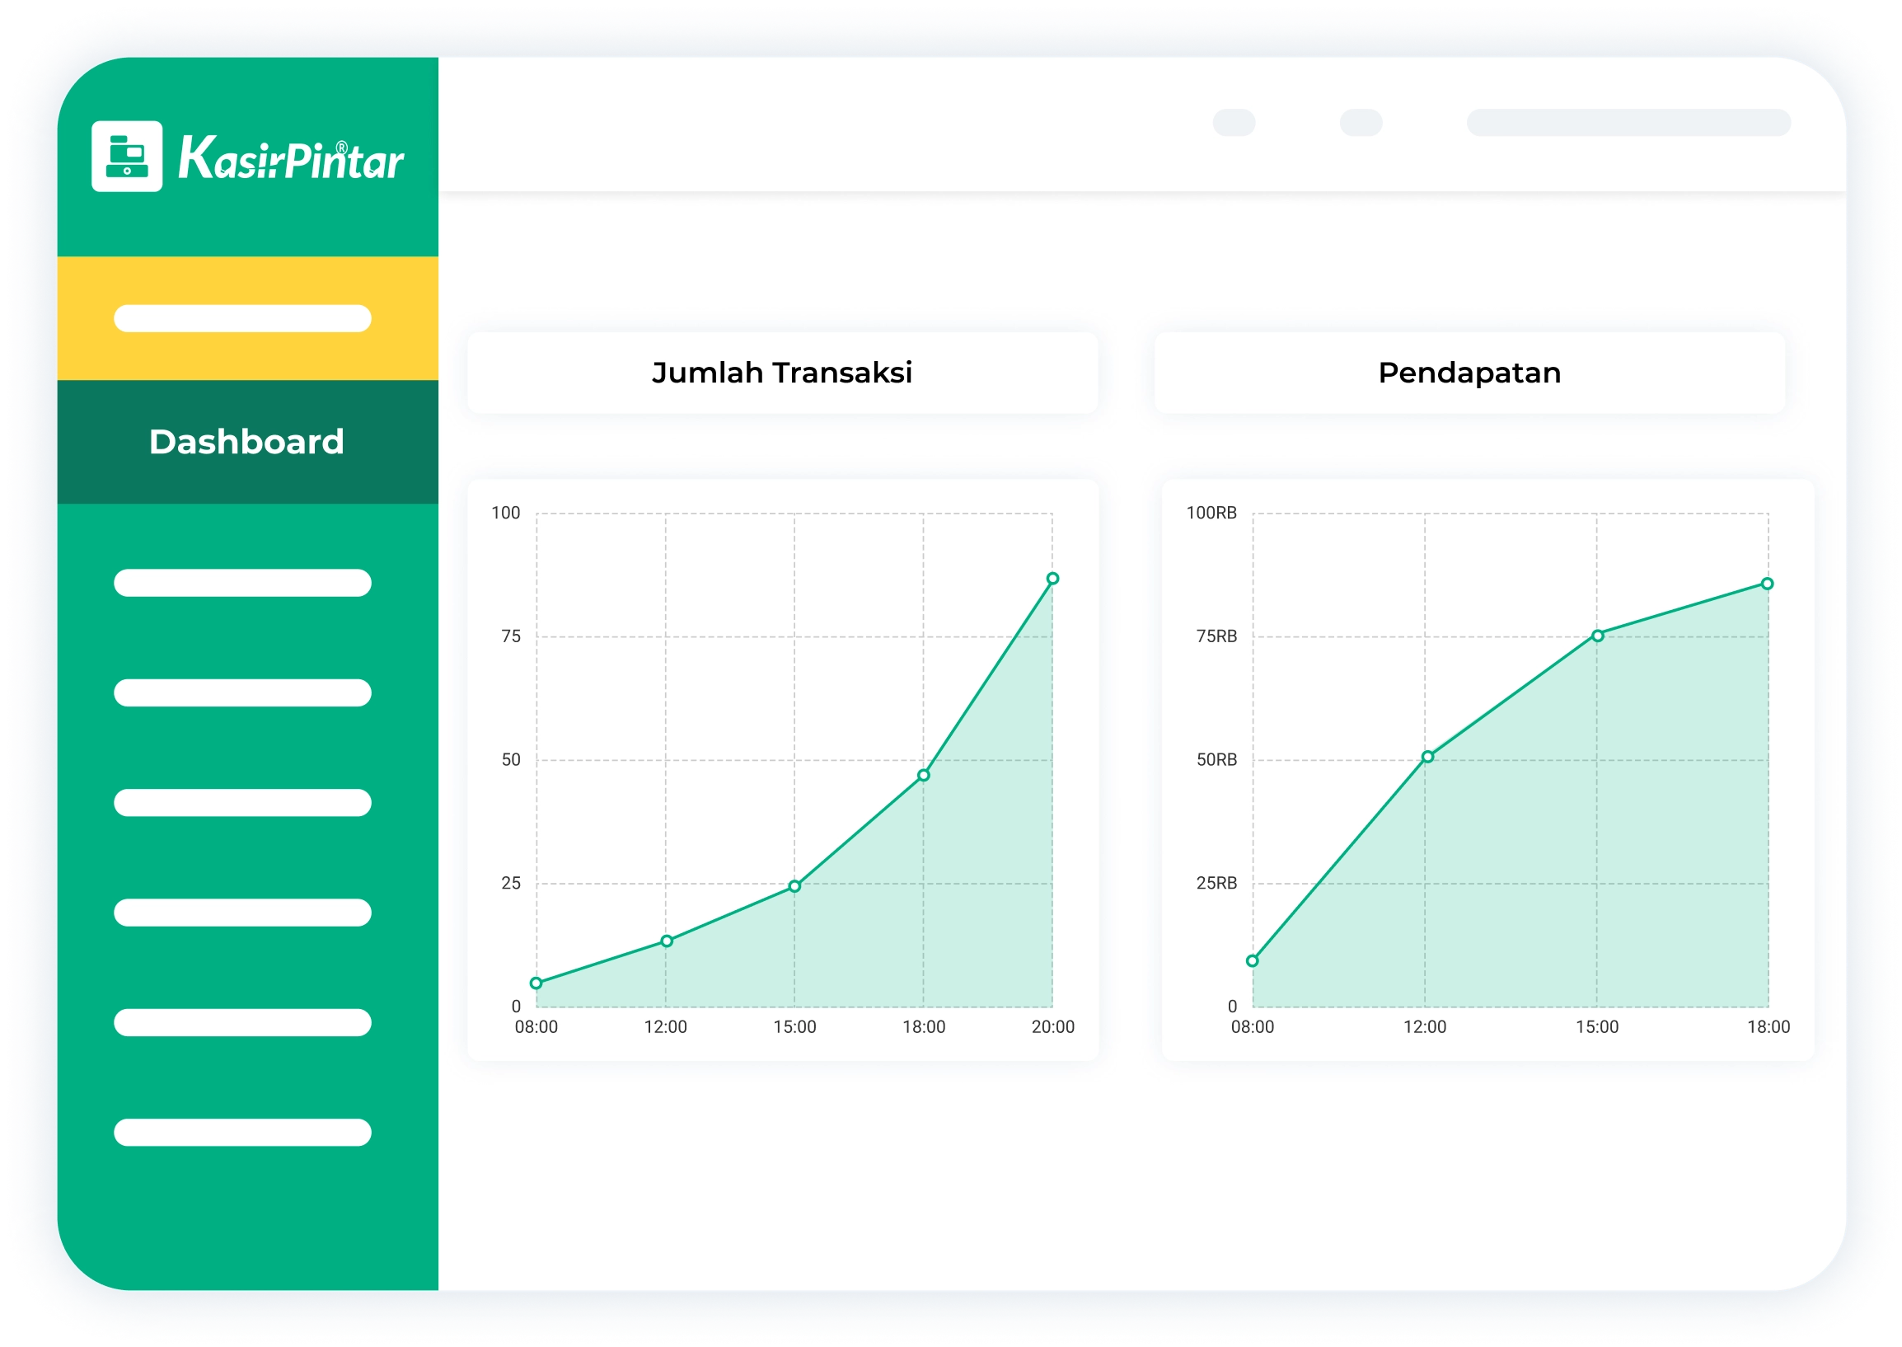Click the Jumlah Transaksi data point at 15:00
The image size is (1902, 1347).
794,886
